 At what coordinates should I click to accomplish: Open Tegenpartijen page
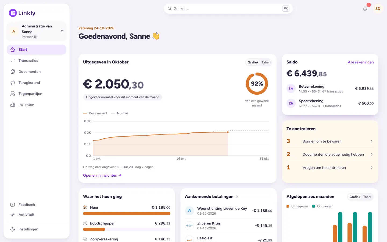[37, 94]
